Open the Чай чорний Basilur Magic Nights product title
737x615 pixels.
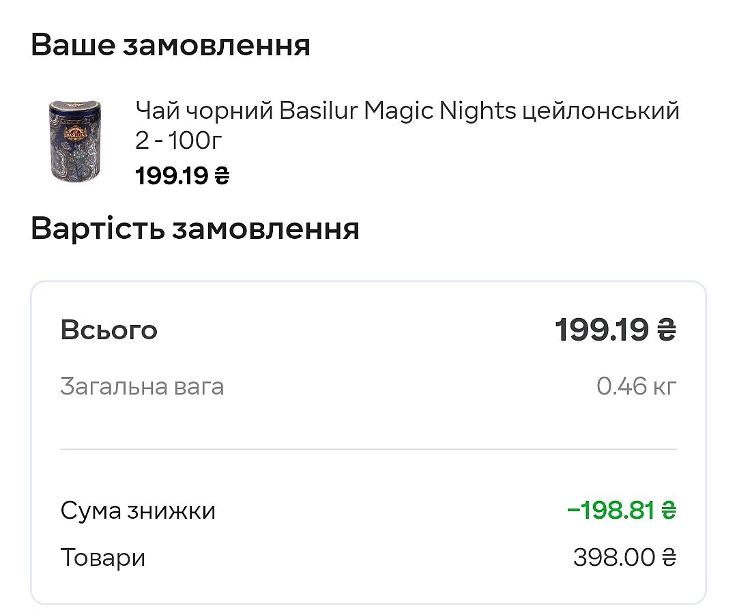click(407, 110)
